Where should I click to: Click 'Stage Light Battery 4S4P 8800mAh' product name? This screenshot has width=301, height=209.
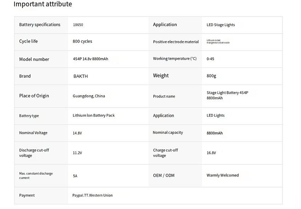227,95
